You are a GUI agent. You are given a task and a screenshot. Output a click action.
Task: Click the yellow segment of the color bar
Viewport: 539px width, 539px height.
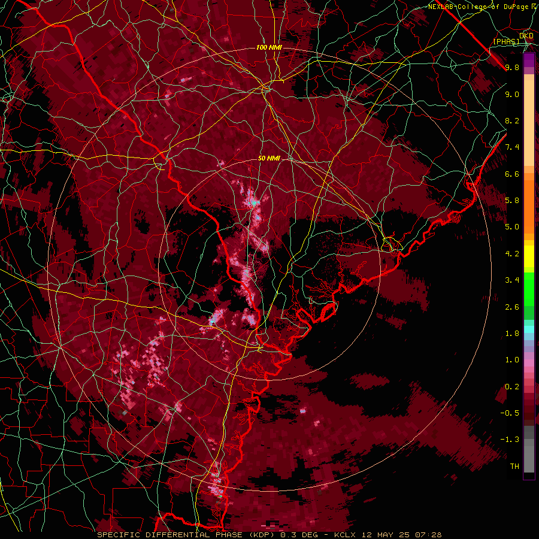coord(529,256)
